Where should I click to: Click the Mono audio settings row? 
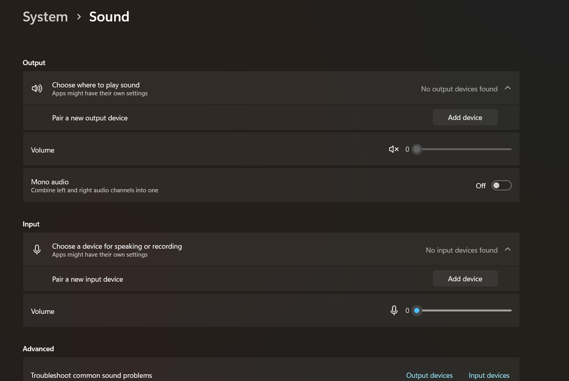pyautogui.click(x=239, y=186)
